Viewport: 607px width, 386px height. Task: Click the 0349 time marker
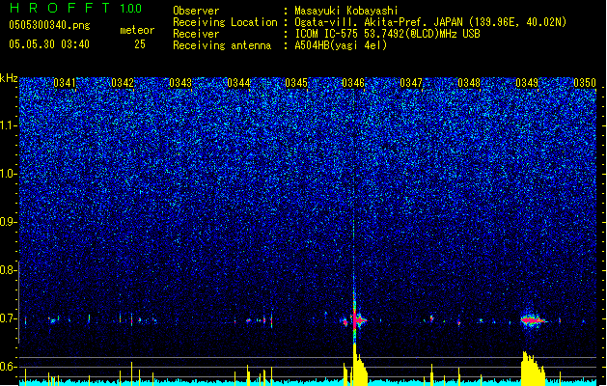coord(527,83)
